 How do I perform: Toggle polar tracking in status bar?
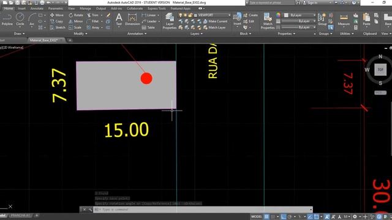290,217
